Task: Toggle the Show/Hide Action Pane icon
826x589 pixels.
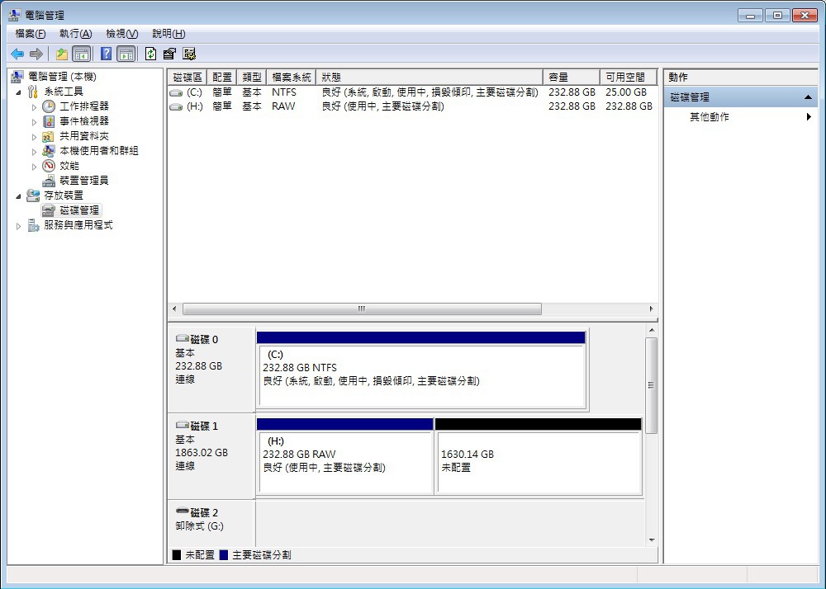Action: click(x=126, y=54)
